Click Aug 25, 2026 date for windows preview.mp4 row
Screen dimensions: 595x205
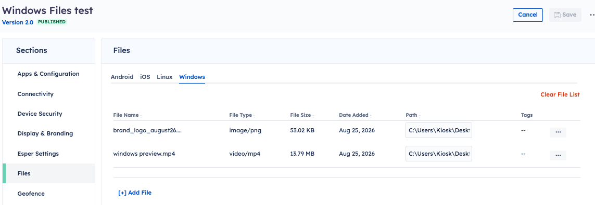click(357, 154)
